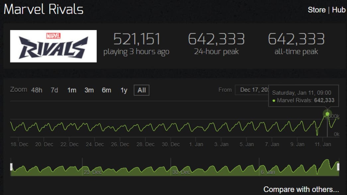Select the All zoom range
The width and height of the screenshot is (347, 195).
click(141, 90)
